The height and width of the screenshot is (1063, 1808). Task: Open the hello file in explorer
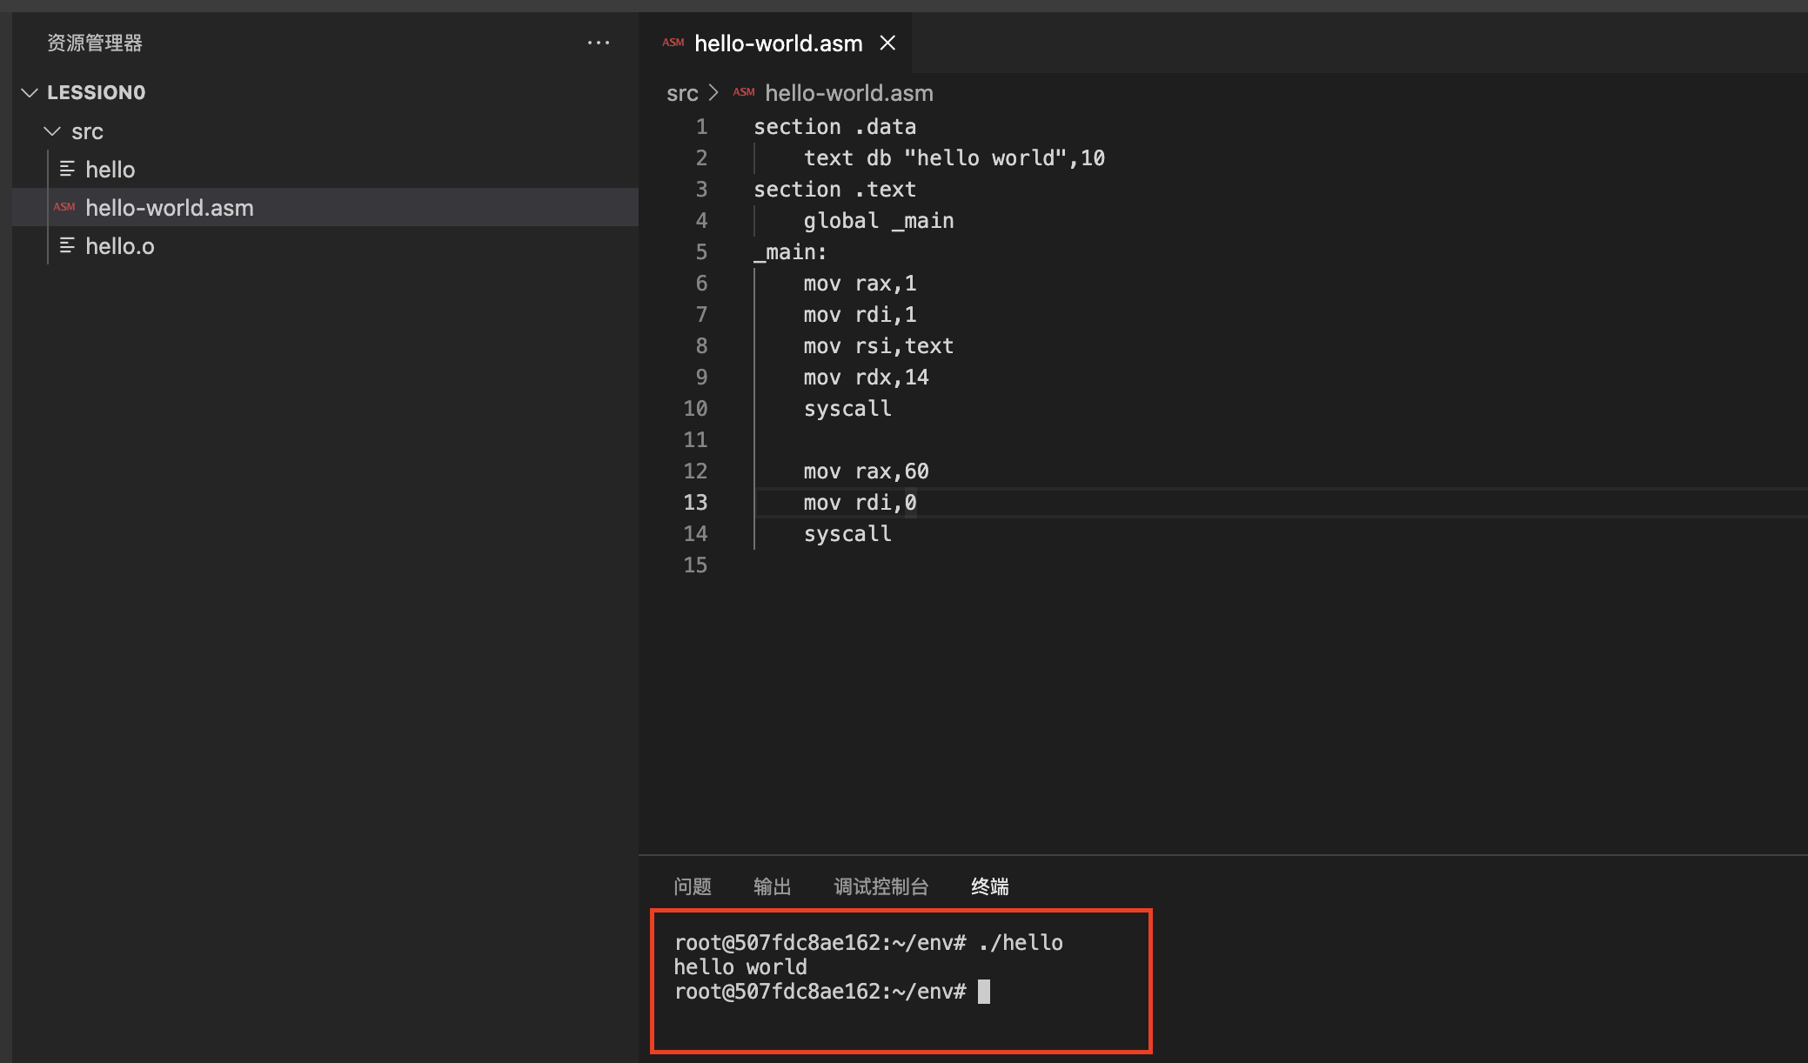click(110, 170)
